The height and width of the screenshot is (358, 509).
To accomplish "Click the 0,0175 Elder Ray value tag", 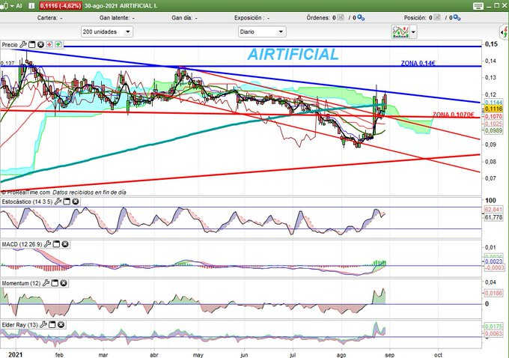I will [493, 327].
